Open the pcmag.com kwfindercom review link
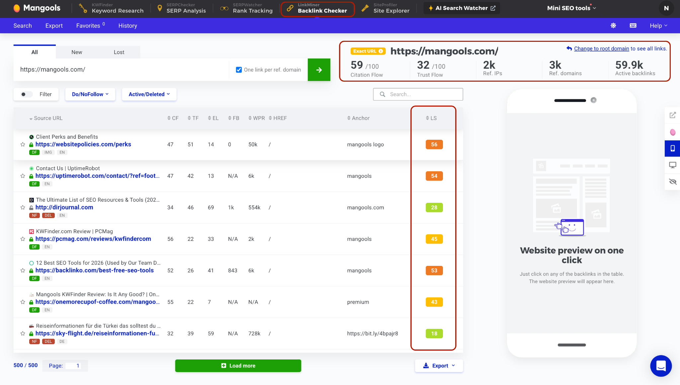The width and height of the screenshot is (680, 385). click(x=93, y=239)
